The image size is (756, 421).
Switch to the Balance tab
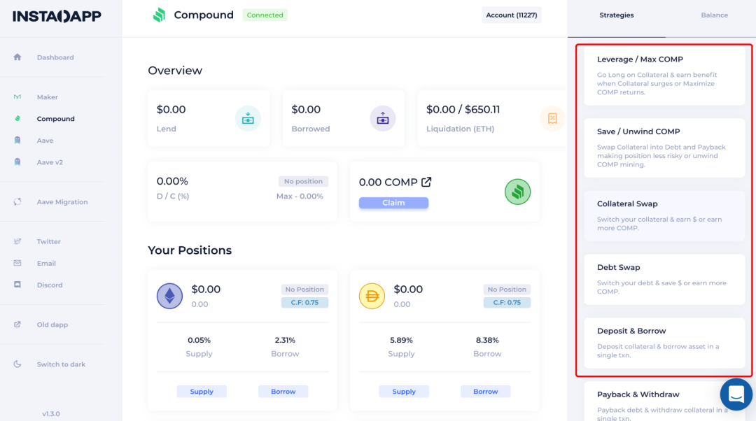[x=714, y=15]
